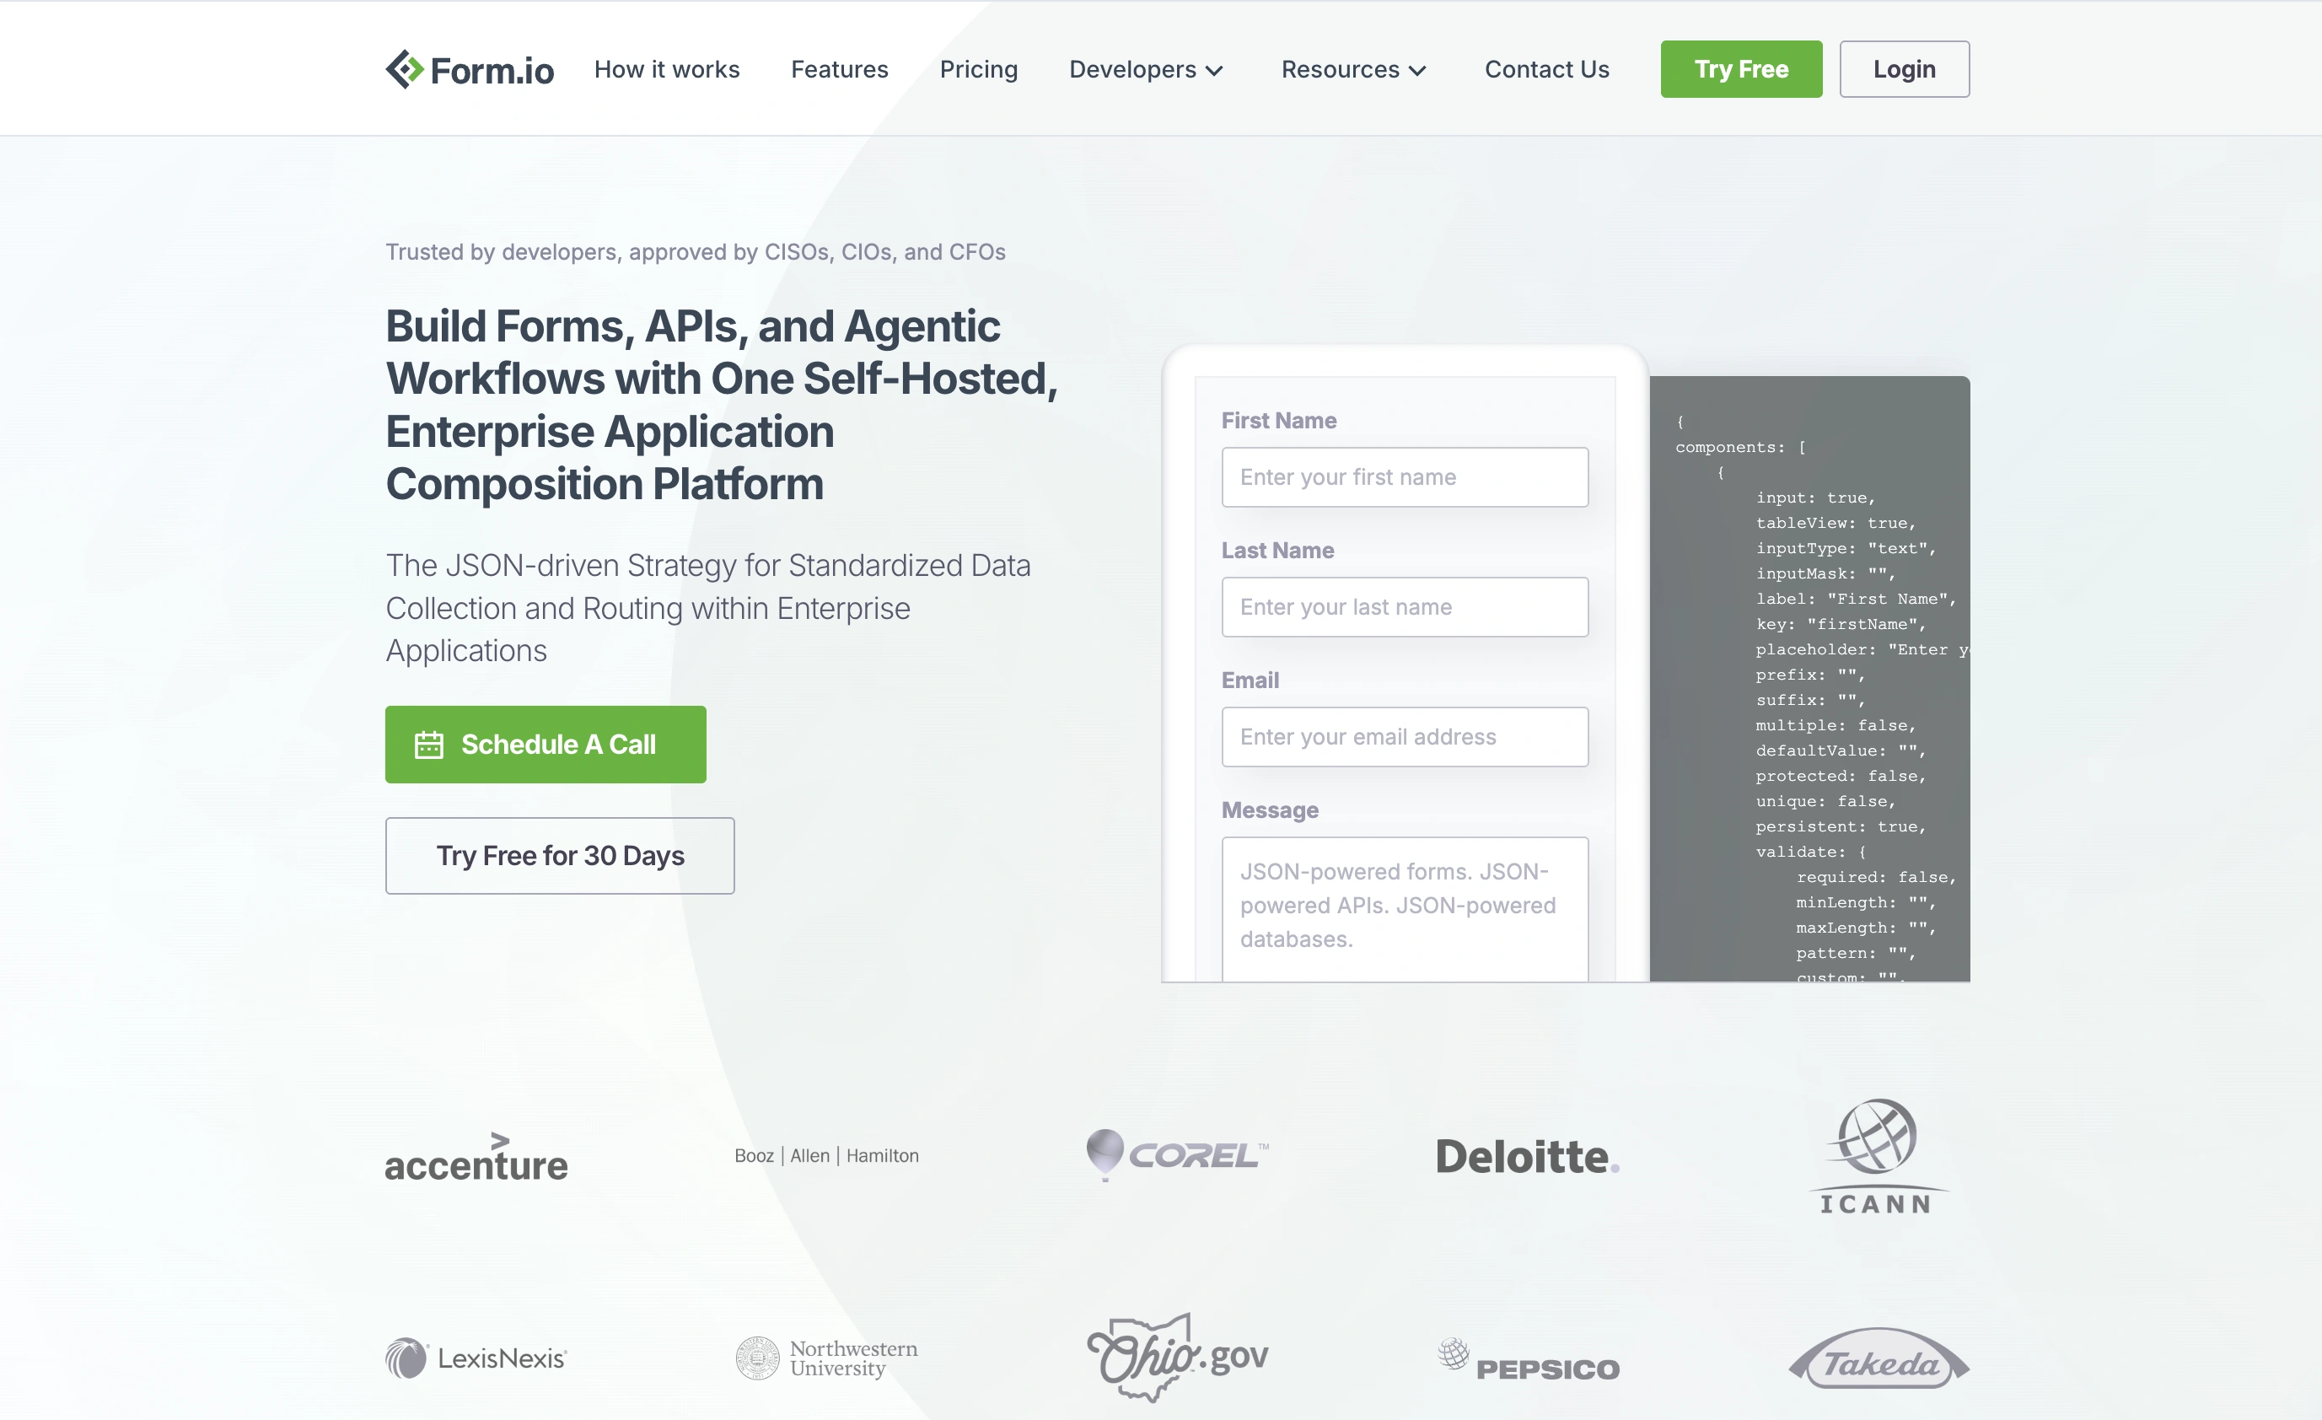Screen dimensions: 2322x1420
Task: Go to the Features menu item
Action: coord(839,69)
